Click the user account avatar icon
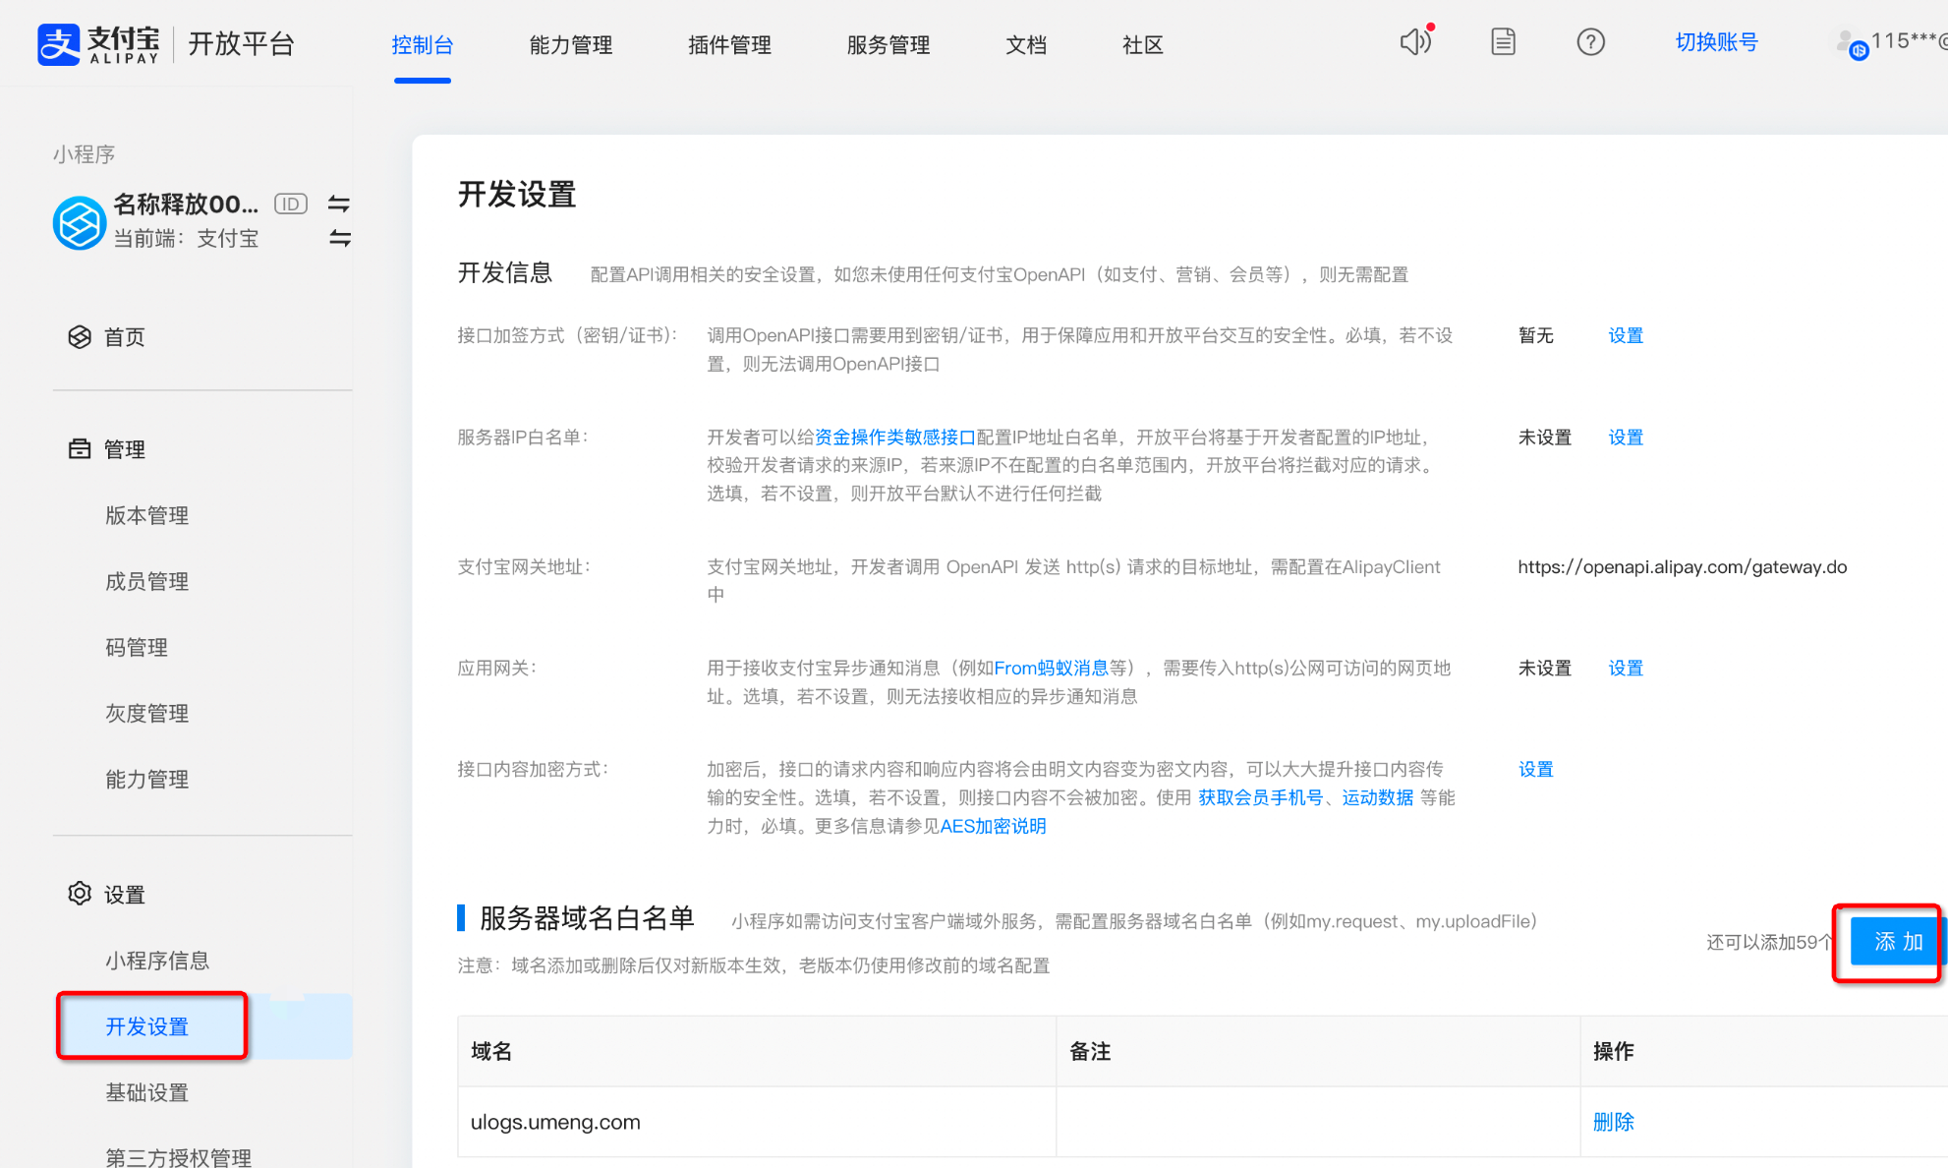Viewport: 1948px width, 1168px height. click(x=1848, y=42)
